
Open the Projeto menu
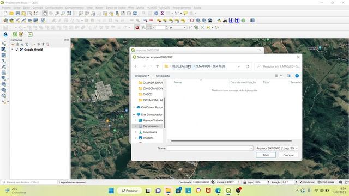pyautogui.click(x=6, y=8)
